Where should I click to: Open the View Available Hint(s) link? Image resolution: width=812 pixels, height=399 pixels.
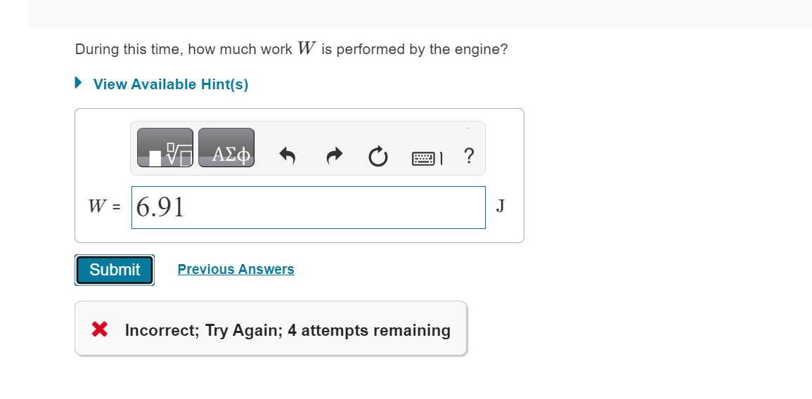pyautogui.click(x=171, y=84)
